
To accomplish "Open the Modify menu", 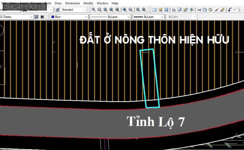I will point(88,3).
